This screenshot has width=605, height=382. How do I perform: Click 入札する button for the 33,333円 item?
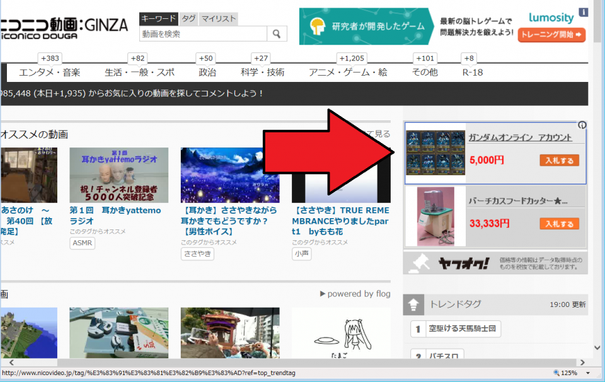pyautogui.click(x=559, y=224)
